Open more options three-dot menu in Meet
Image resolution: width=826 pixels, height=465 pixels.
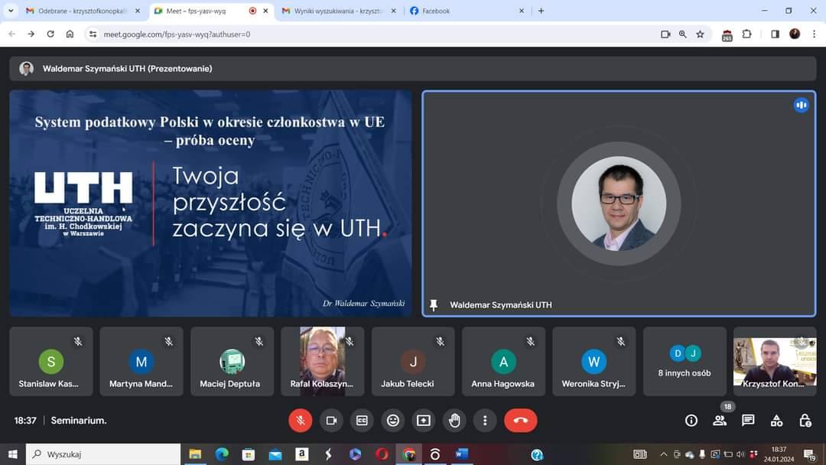pyautogui.click(x=485, y=420)
